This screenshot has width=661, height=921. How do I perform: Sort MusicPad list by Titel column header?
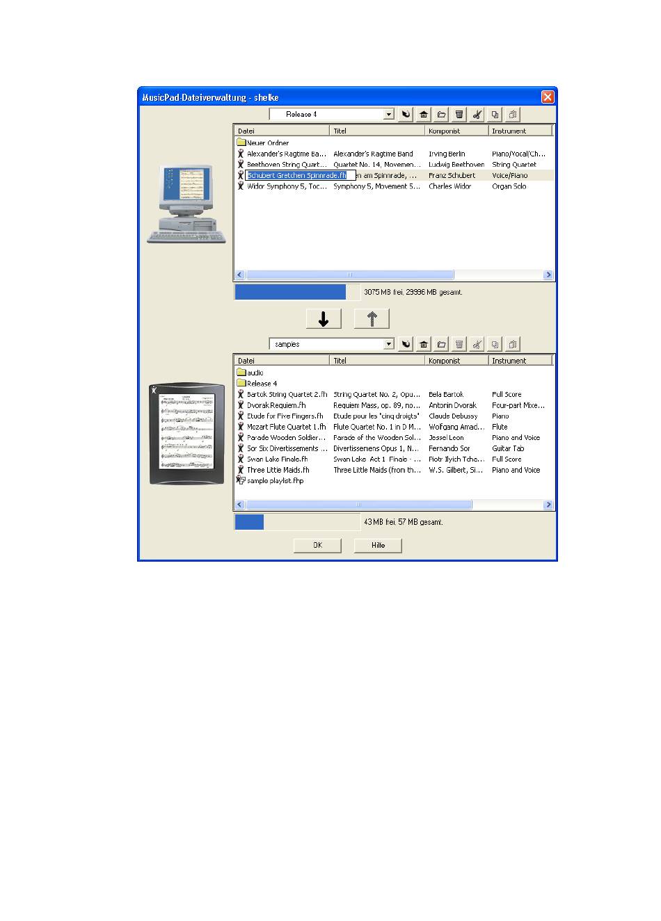377,361
